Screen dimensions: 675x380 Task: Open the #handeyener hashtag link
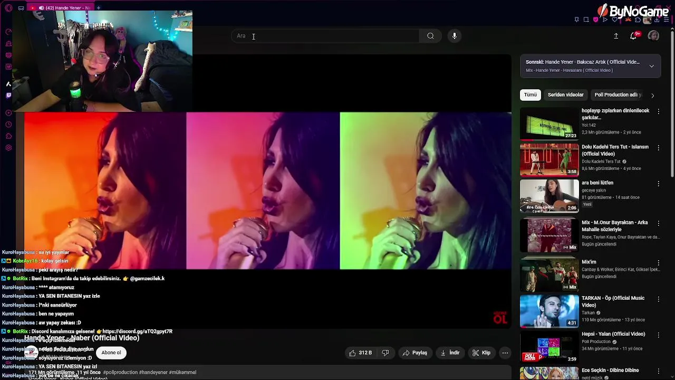(x=153, y=372)
